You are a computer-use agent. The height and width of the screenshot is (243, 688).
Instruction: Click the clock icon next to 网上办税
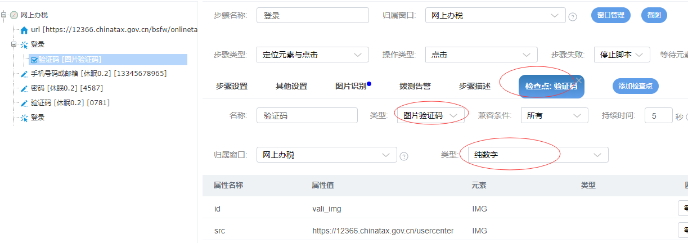tap(14, 15)
